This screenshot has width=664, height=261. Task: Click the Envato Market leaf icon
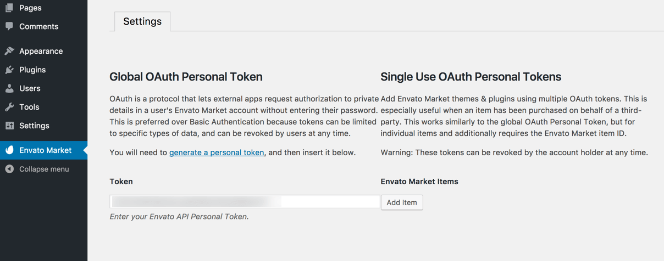point(9,150)
